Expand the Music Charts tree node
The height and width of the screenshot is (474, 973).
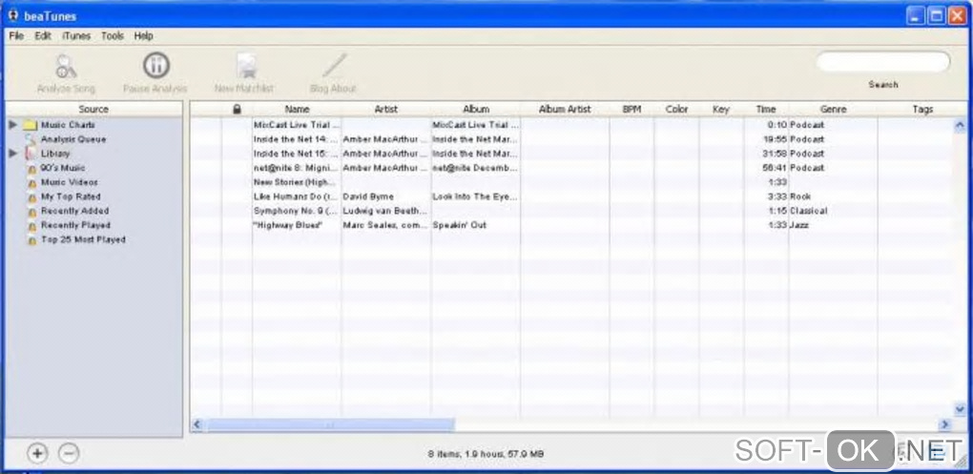13,125
